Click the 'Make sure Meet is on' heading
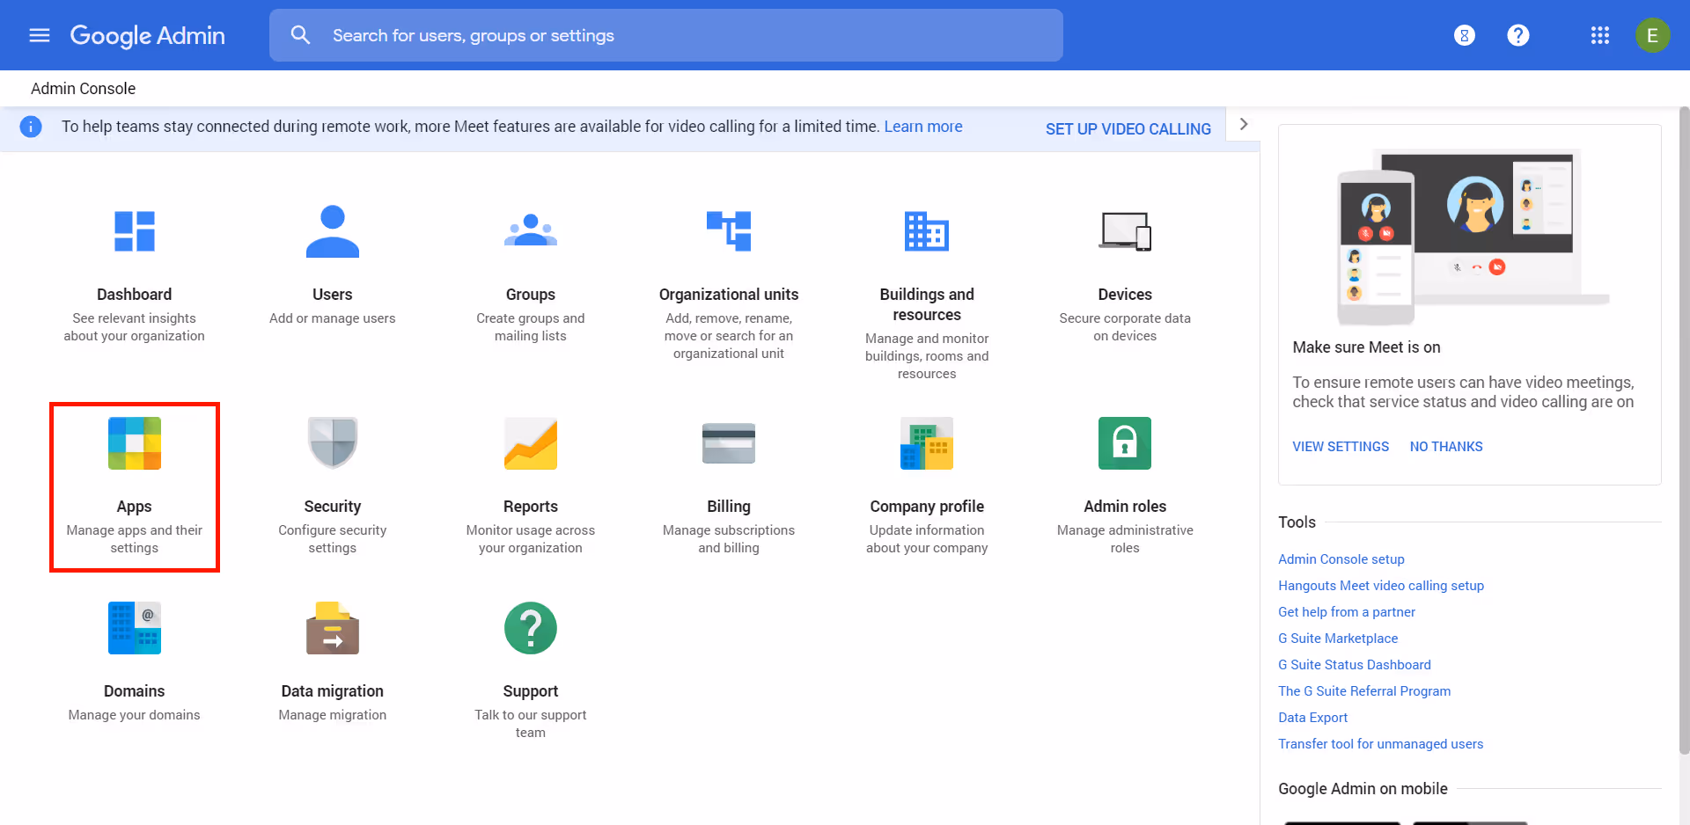 (x=1366, y=347)
